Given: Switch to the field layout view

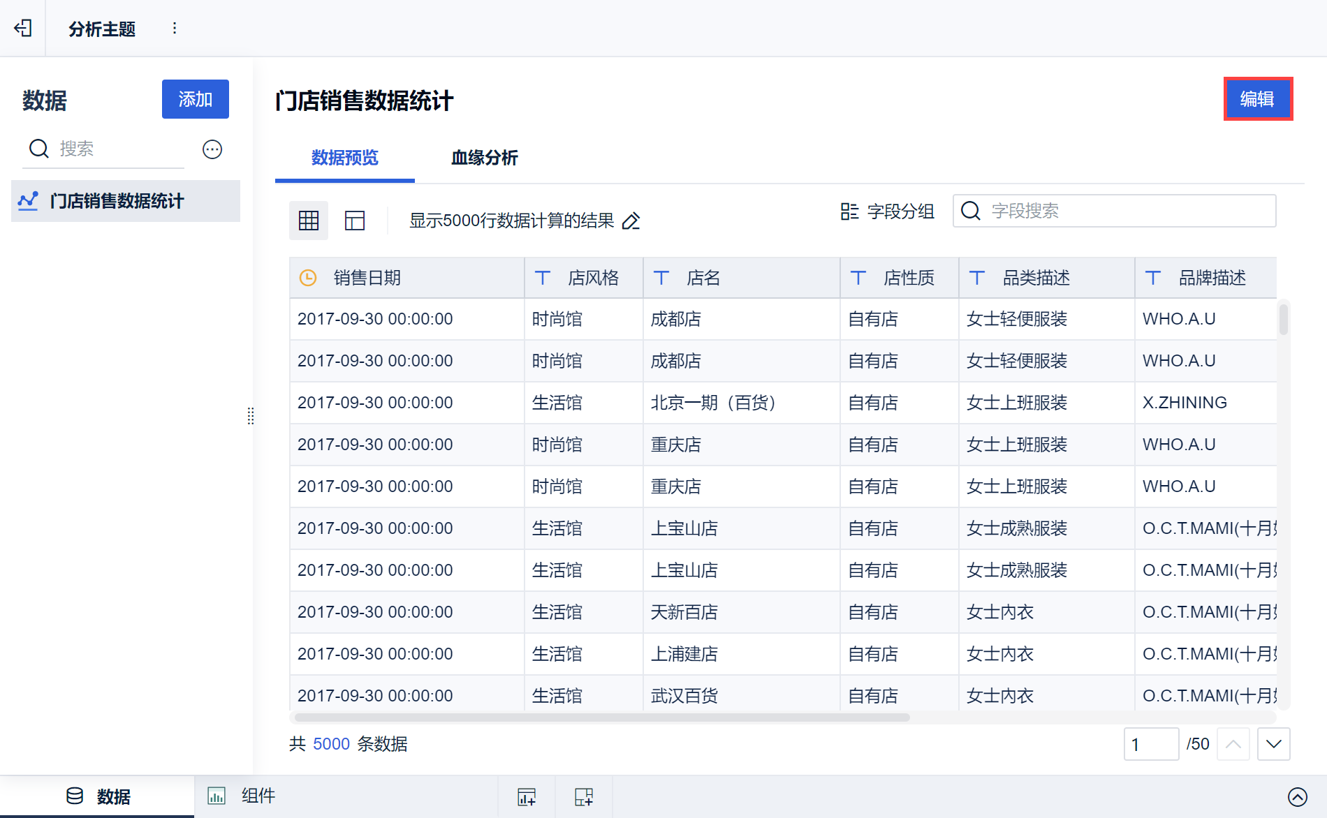Looking at the screenshot, I should tap(355, 221).
